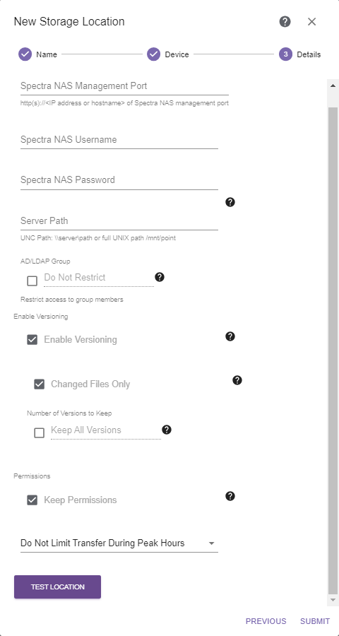The height and width of the screenshot is (636, 339).
Task: Toggle the Changed Files Only checkbox
Action: (40, 384)
